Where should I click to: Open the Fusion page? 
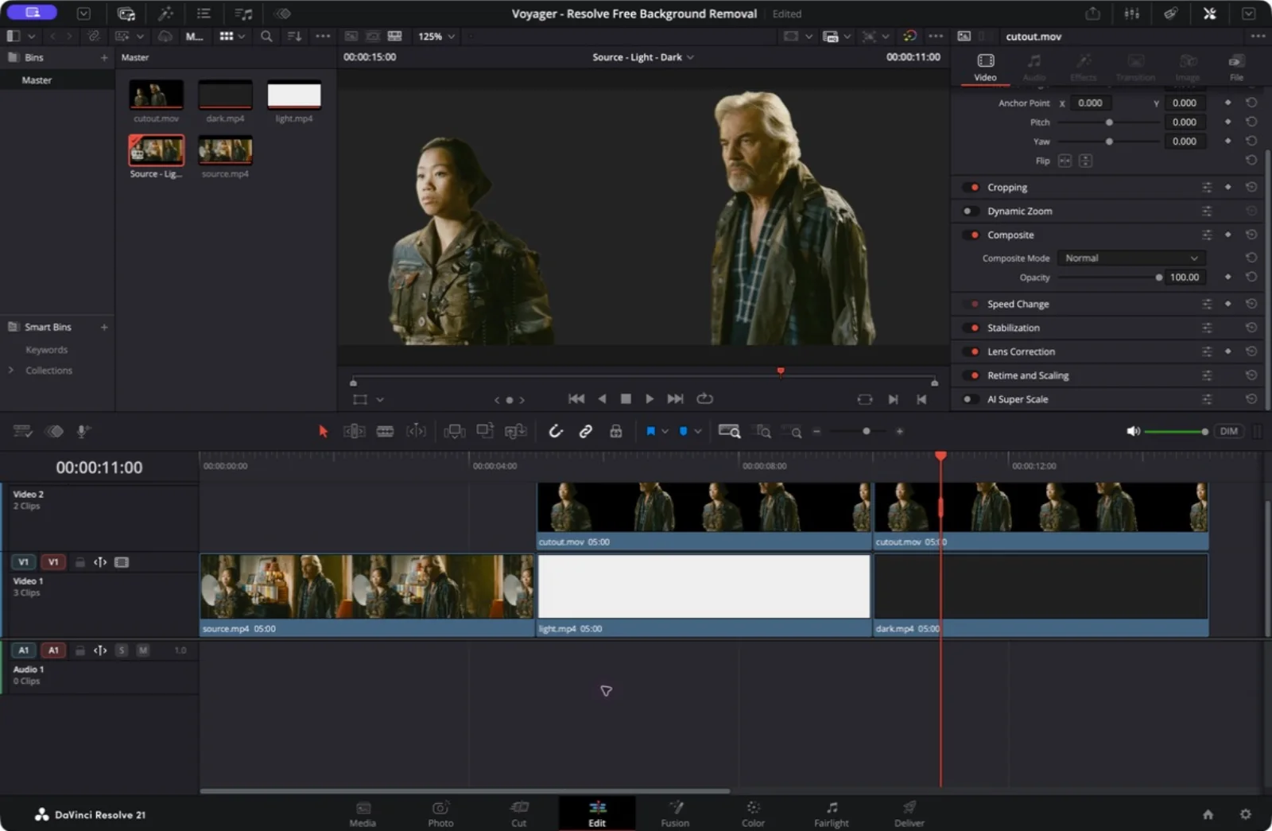click(x=675, y=814)
